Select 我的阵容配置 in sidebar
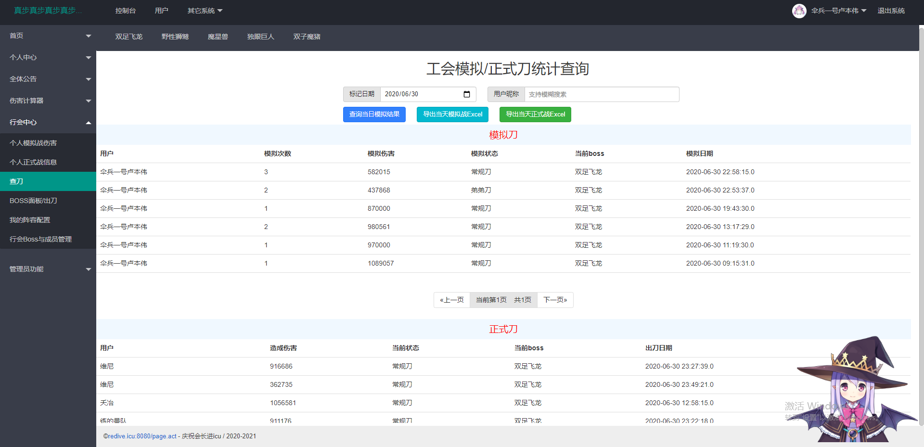This screenshot has height=447, width=924. pos(48,220)
